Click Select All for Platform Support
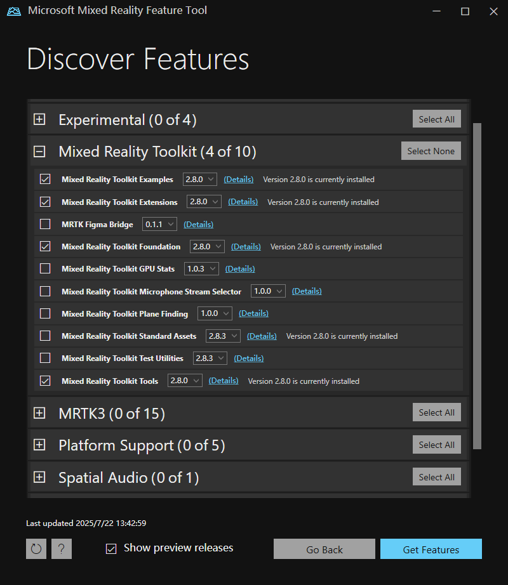Image resolution: width=508 pixels, height=585 pixels. click(x=437, y=445)
